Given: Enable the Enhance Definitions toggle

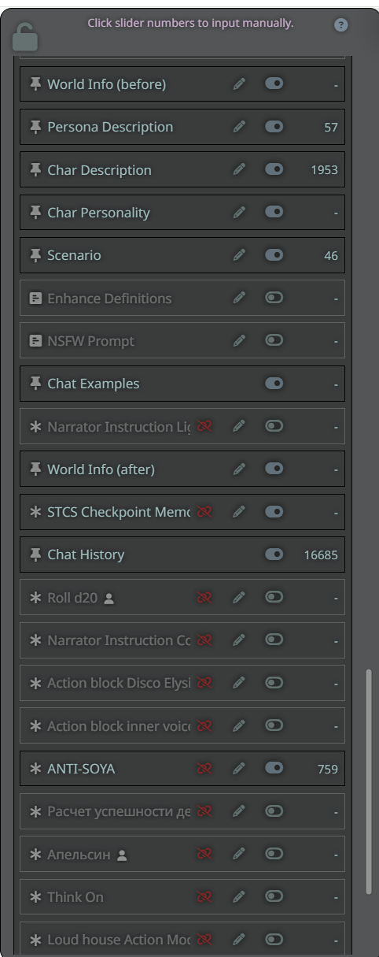Looking at the screenshot, I should click(274, 298).
